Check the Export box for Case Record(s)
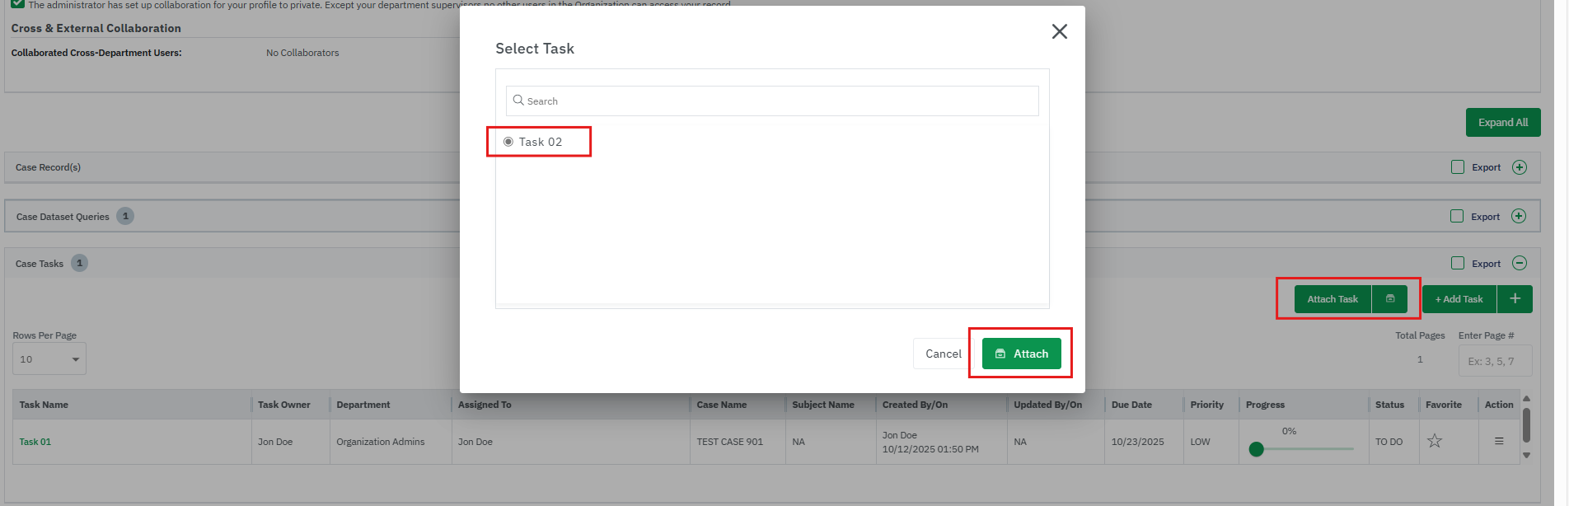This screenshot has width=1569, height=506. click(x=1457, y=167)
